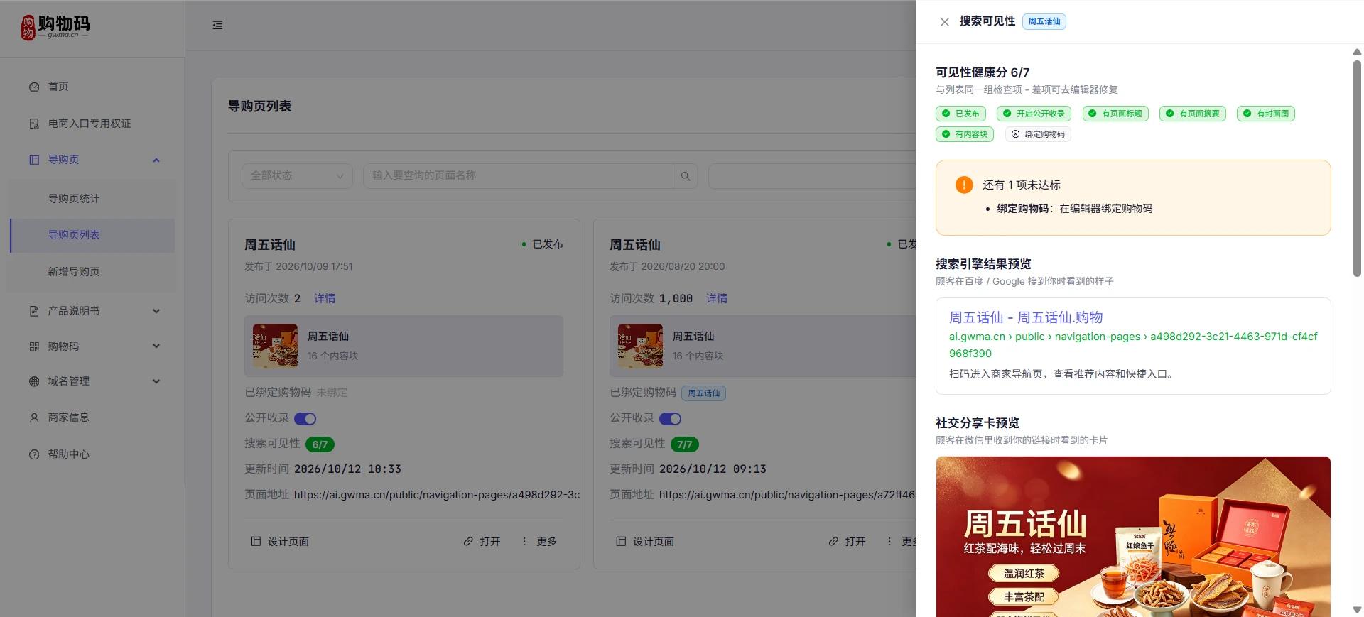Click the 绑定购物码 failed check tag
Viewport: 1364px width, 617px height.
click(1038, 134)
